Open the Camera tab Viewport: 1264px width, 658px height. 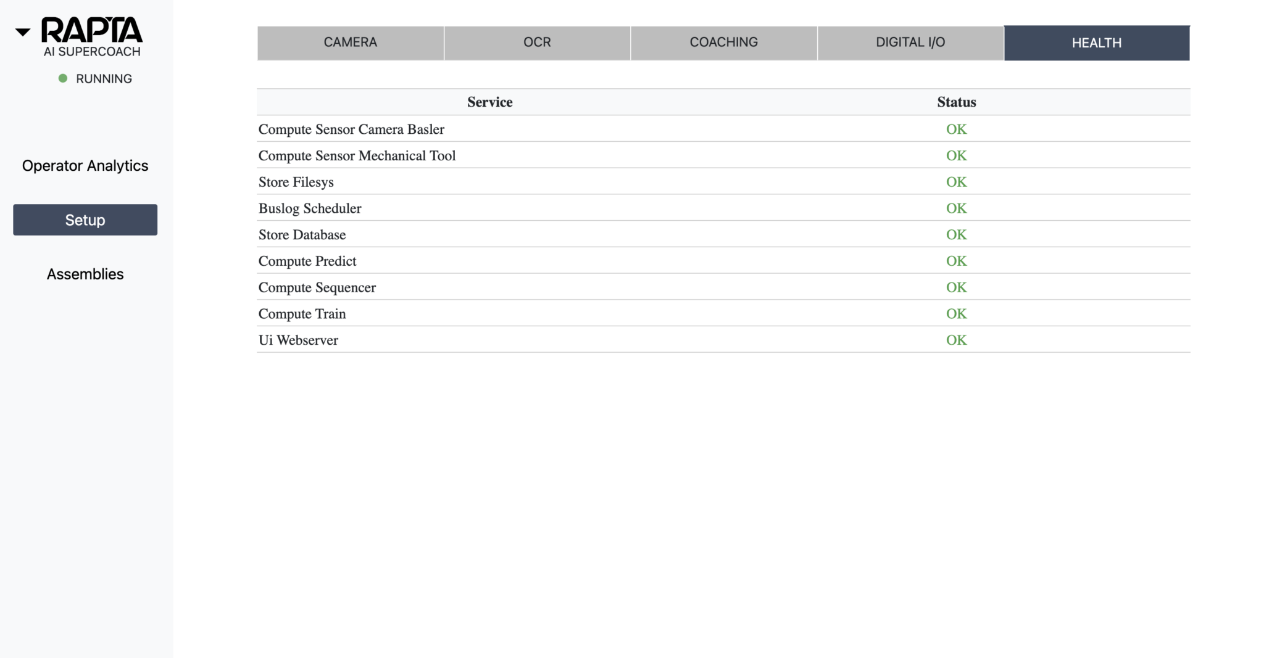tap(350, 43)
